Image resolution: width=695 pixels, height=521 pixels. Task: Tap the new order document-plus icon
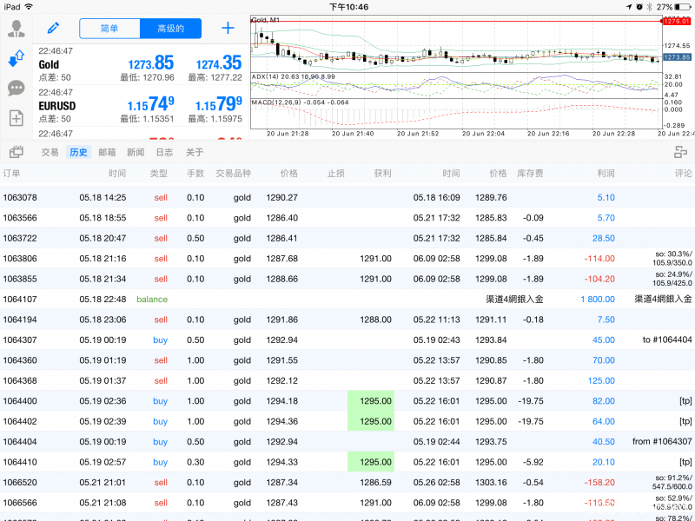pyautogui.click(x=17, y=118)
